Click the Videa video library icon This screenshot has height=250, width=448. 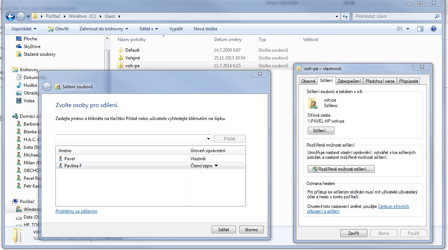click(x=19, y=101)
